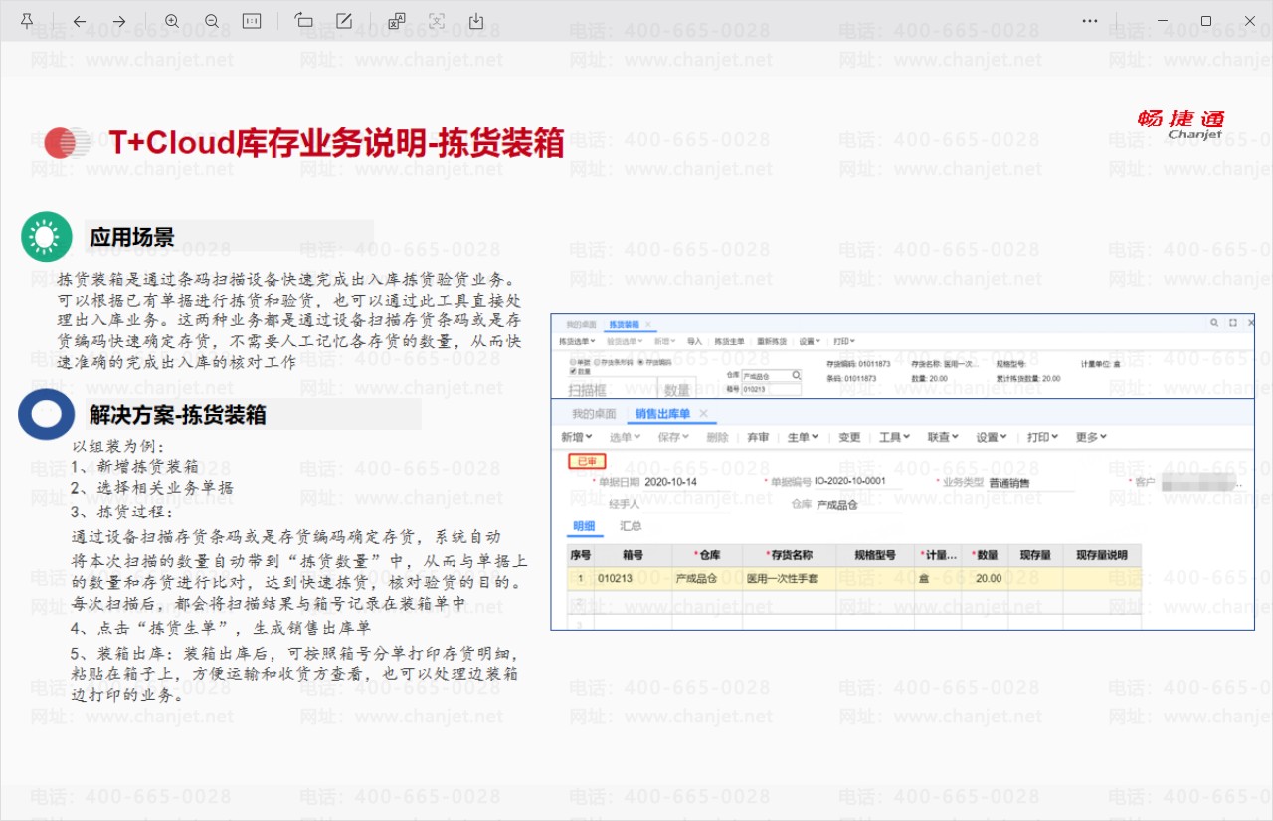The height and width of the screenshot is (821, 1273).
Task: Go to the previous image with left arrow
Action: (80, 21)
